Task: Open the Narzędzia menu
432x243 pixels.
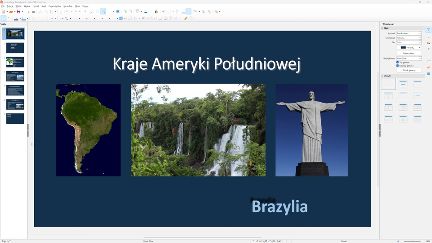Action: point(67,6)
